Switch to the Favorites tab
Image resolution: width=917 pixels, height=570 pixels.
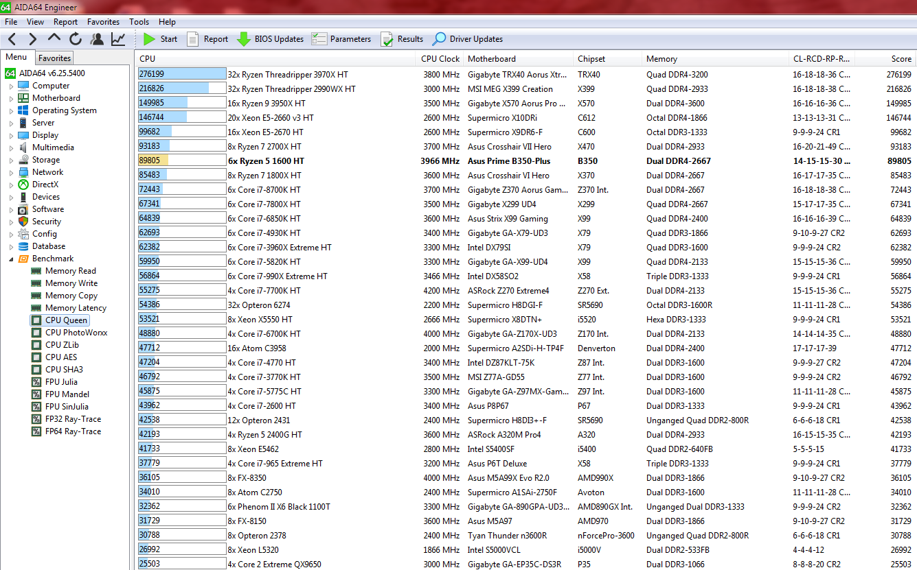coord(54,58)
